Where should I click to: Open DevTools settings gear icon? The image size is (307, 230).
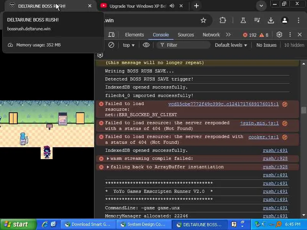click(x=279, y=34)
